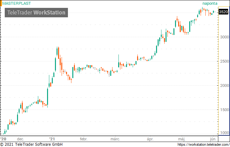Click the 2000 price axis label
Image resolution: width=230 pixels, height=147 pixels.
225,86
